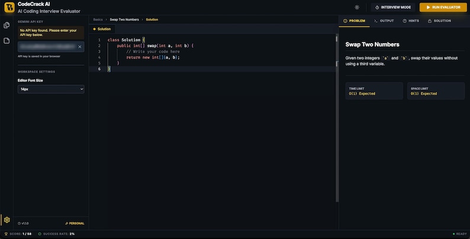Open the Editor Font Size dropdown
470x239 pixels.
click(x=51, y=89)
